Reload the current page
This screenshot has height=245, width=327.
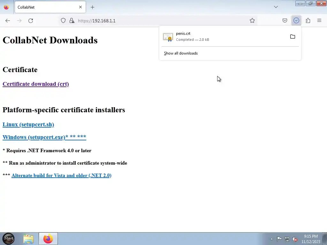coord(31,21)
